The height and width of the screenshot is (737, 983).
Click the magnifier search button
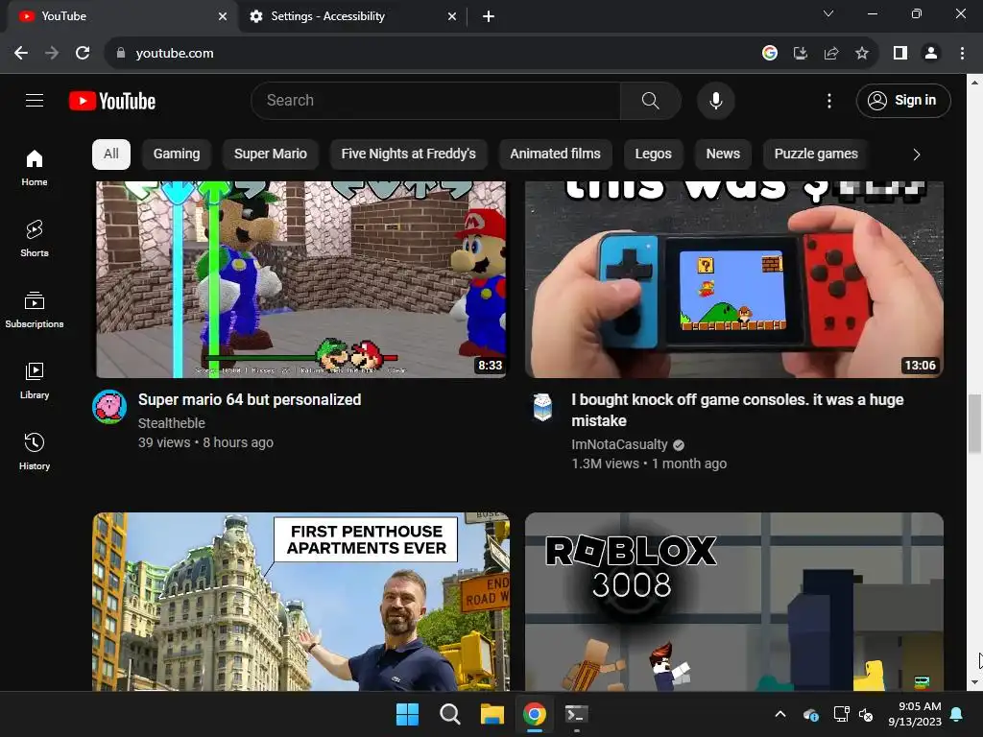tap(650, 100)
